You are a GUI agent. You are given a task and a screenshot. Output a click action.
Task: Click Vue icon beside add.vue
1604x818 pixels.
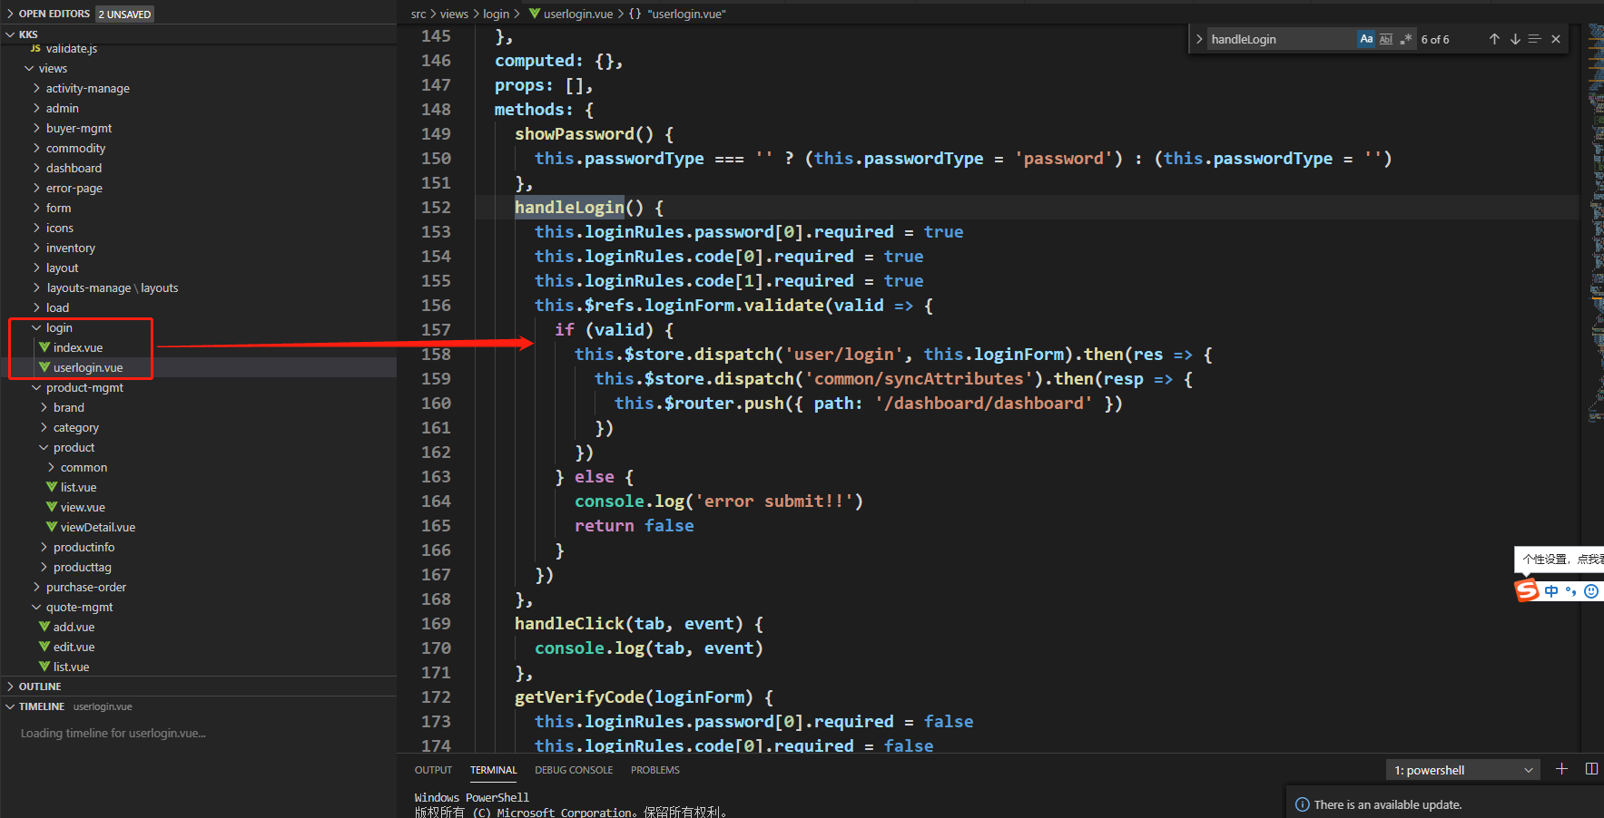point(44,627)
